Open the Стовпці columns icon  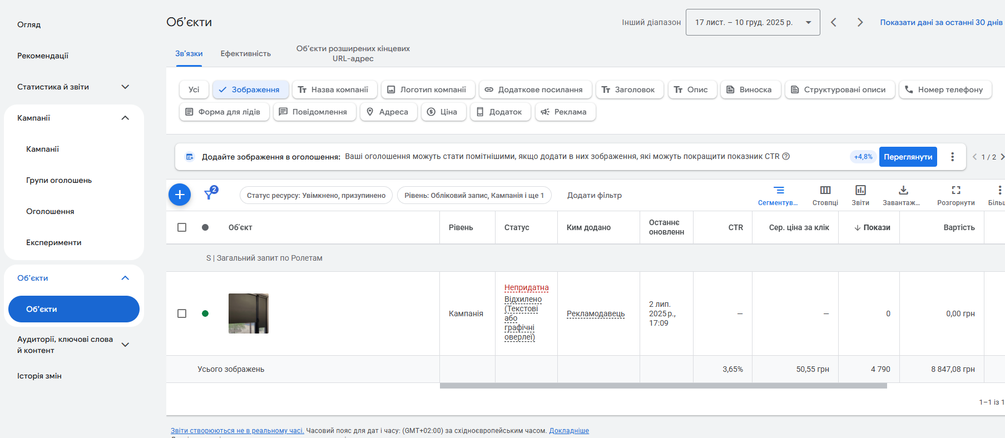tap(825, 191)
